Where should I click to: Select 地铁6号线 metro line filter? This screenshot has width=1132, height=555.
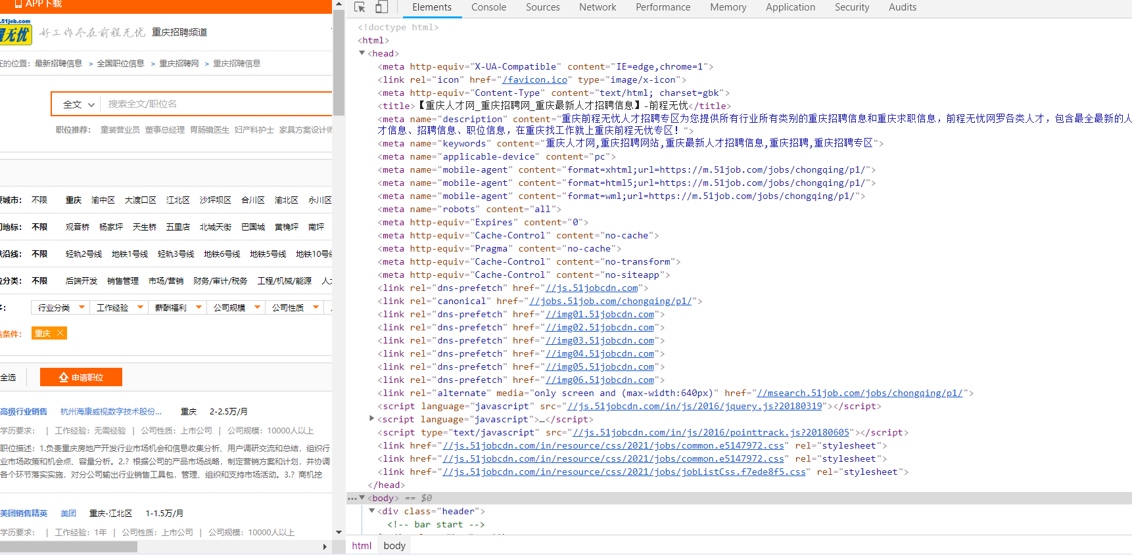pos(222,254)
